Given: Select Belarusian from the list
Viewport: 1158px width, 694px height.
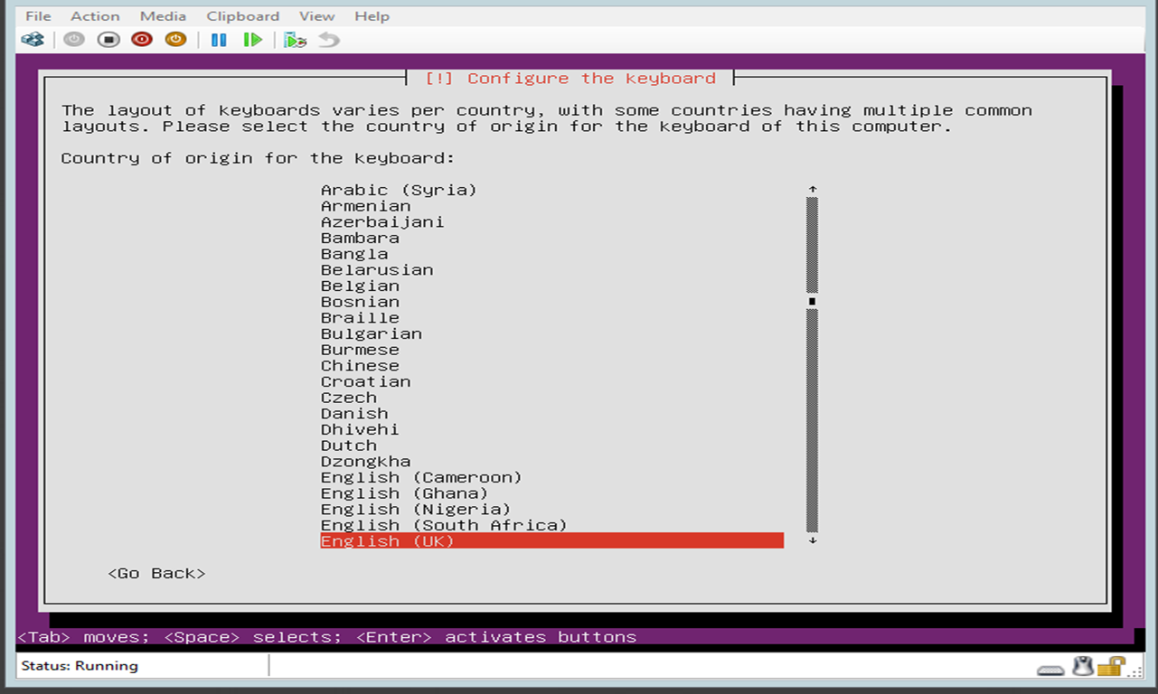Looking at the screenshot, I should 552,270.
